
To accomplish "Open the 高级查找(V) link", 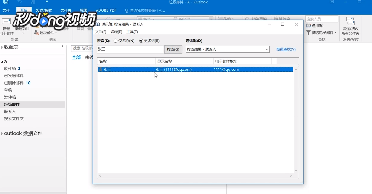I will pos(286,49).
